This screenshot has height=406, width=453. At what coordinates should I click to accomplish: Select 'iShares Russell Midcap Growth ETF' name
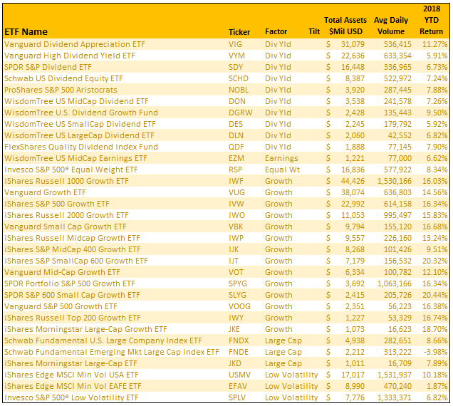72,238
